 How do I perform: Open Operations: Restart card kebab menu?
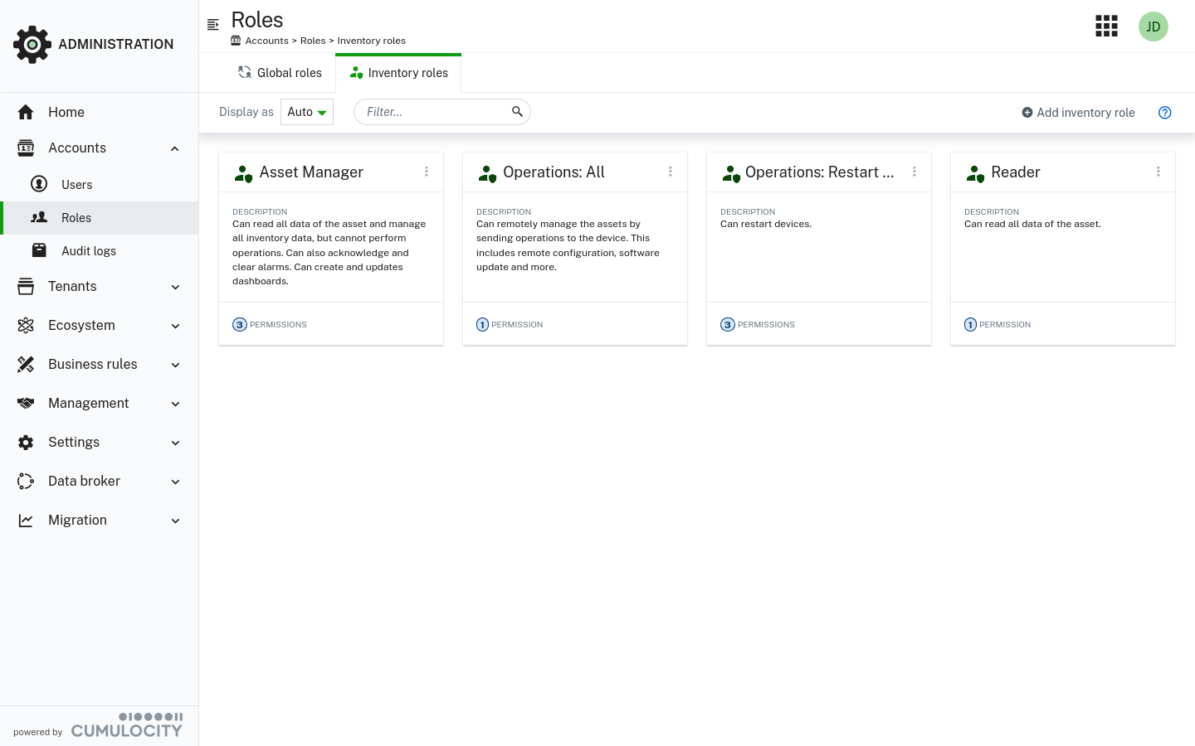coord(915,172)
